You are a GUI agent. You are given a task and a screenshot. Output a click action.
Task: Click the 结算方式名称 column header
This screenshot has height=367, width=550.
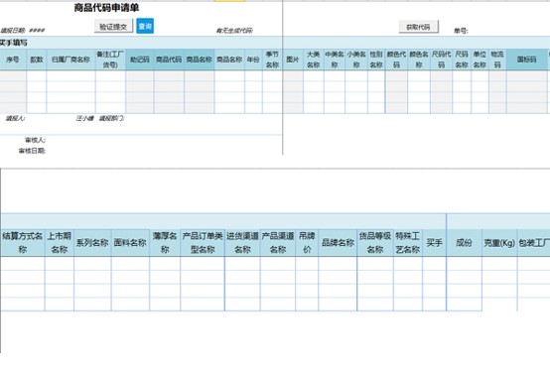[23, 243]
